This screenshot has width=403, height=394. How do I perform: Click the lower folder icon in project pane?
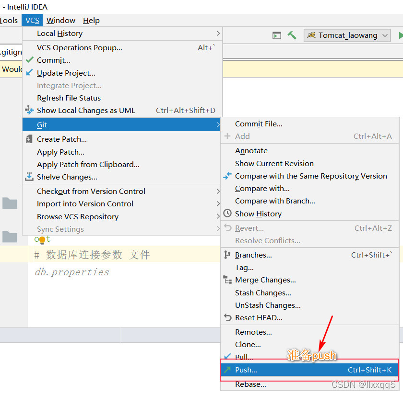[x=10, y=236]
